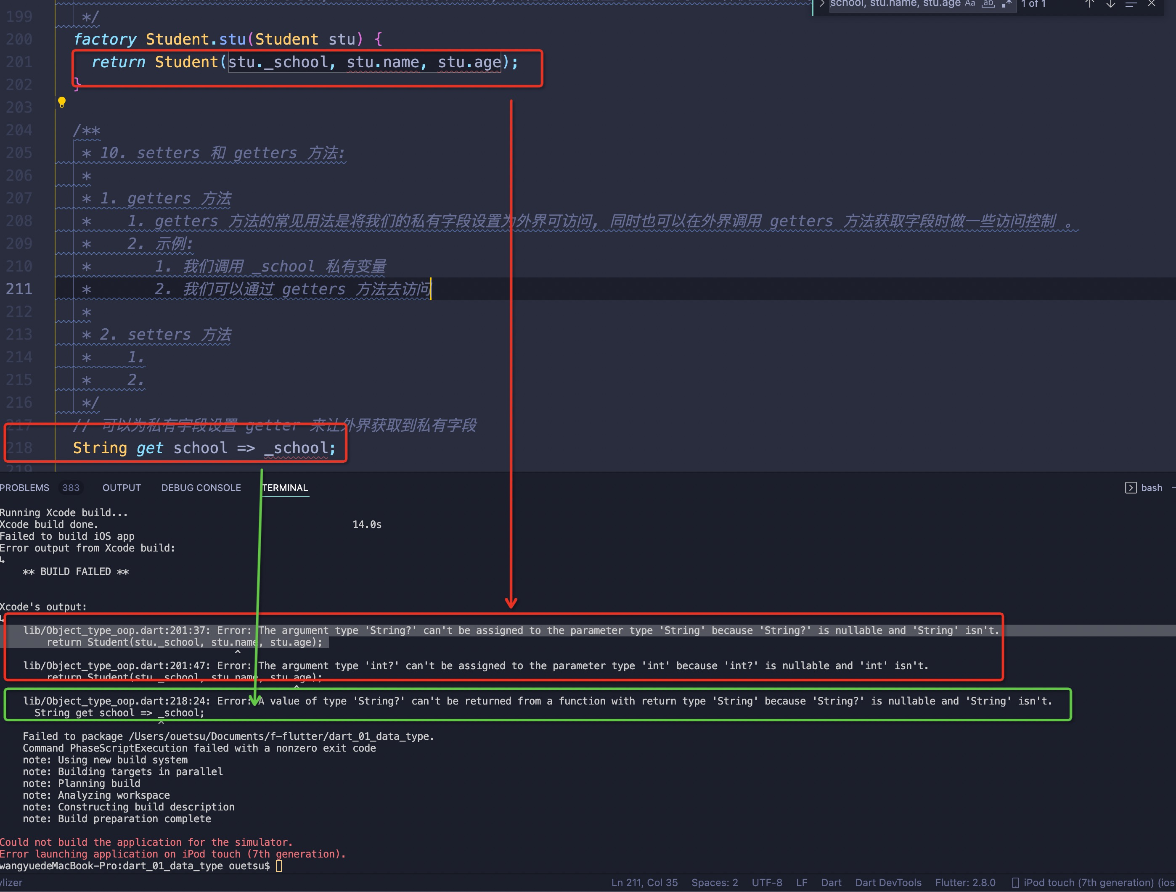1176x892 pixels.
Task: Open the OUTPUT tab
Action: tap(122, 488)
